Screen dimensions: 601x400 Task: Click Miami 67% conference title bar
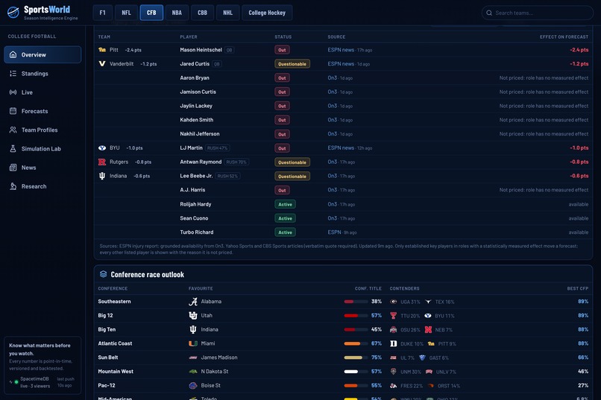tap(356, 343)
